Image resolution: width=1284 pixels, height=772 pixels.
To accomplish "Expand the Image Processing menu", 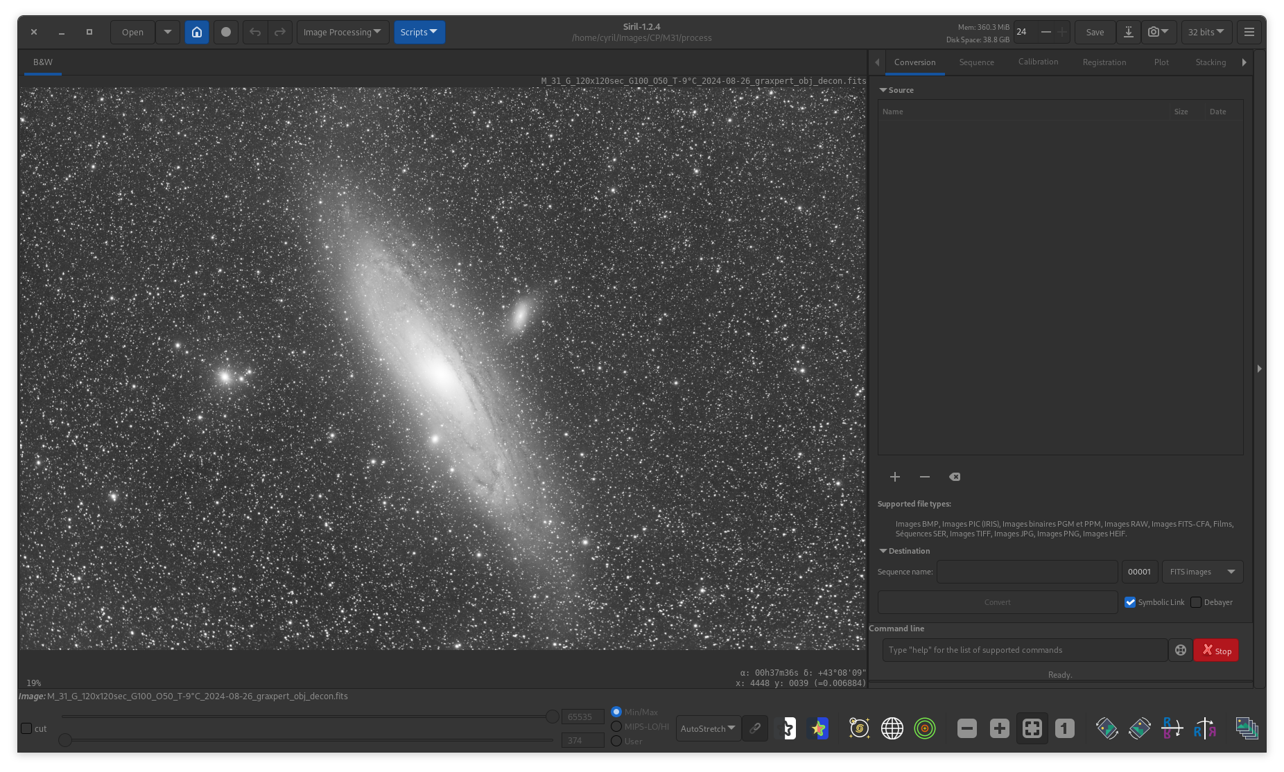I will [342, 32].
